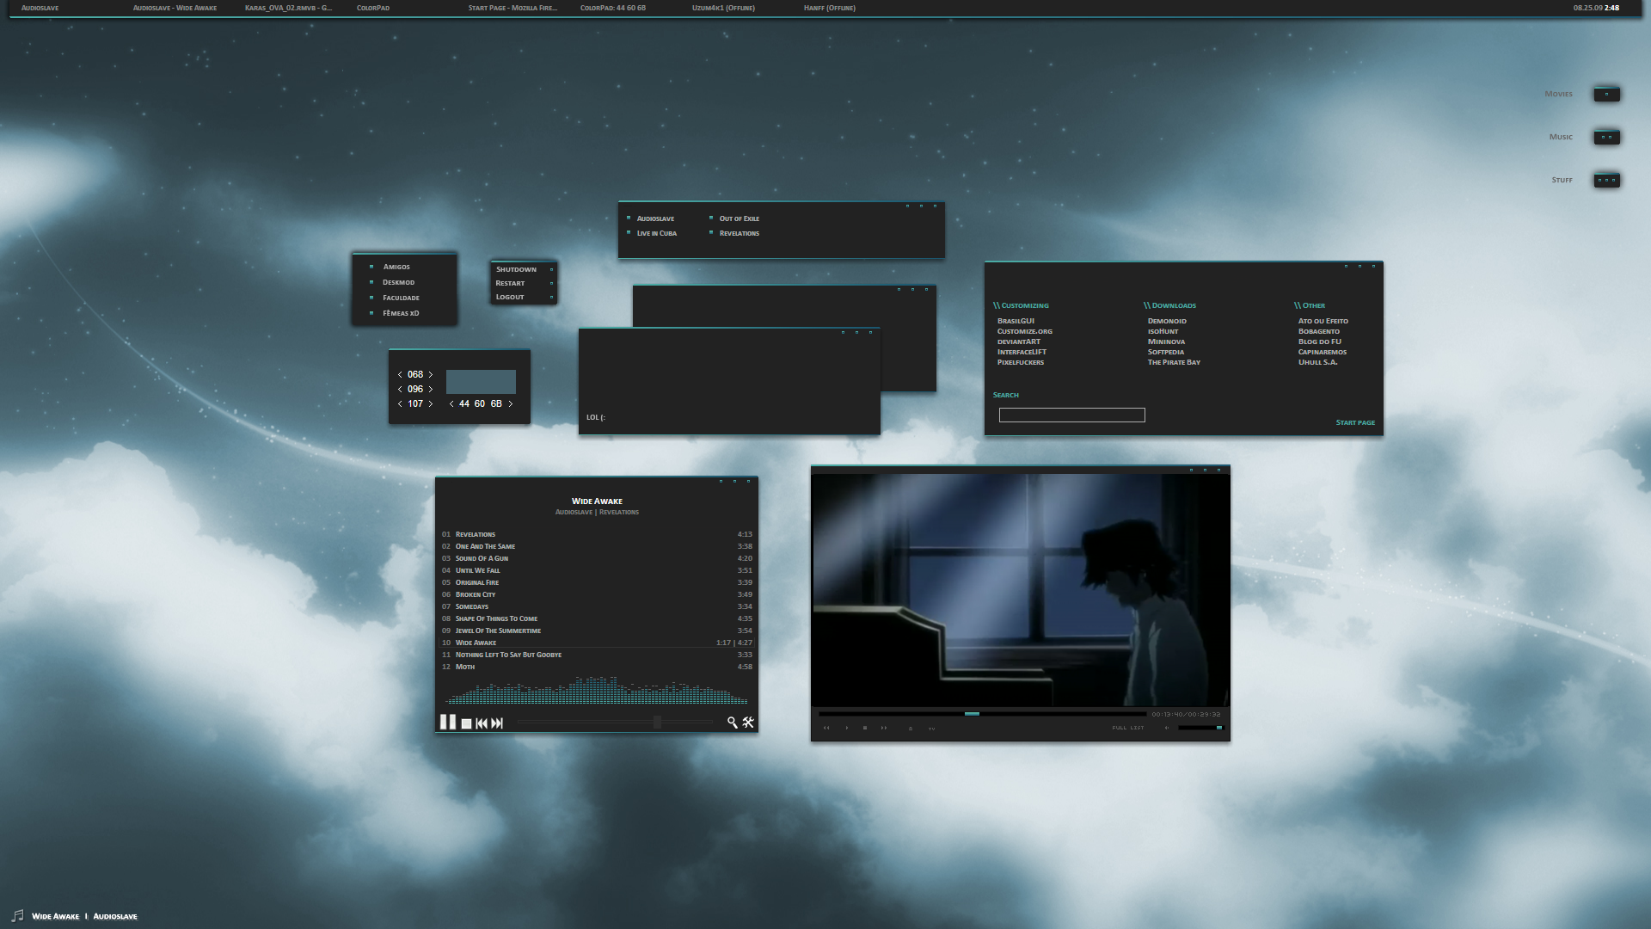Open the deviantART link
This screenshot has height=929, width=1651.
(x=1019, y=341)
